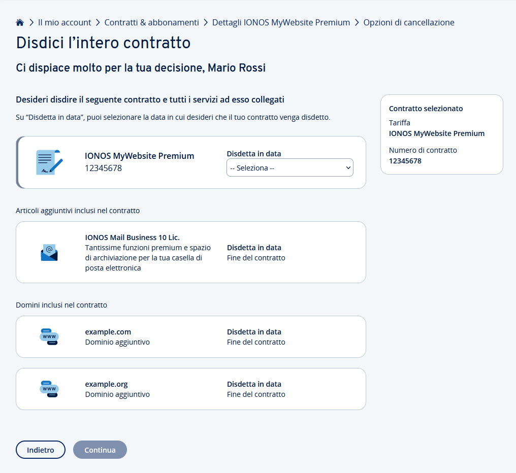Click 'Numero di contratto' value in sidebar
The width and height of the screenshot is (516, 473).
tap(405, 161)
